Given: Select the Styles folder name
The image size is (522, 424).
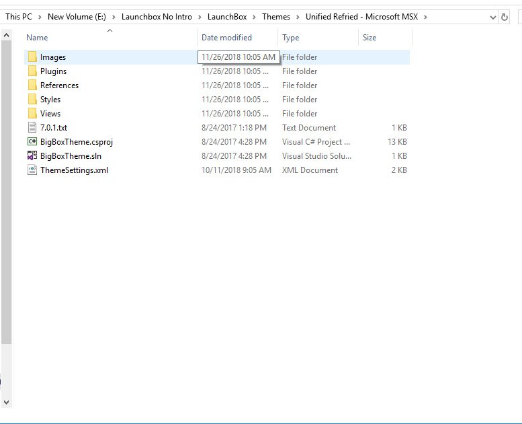Looking at the screenshot, I should pos(50,100).
